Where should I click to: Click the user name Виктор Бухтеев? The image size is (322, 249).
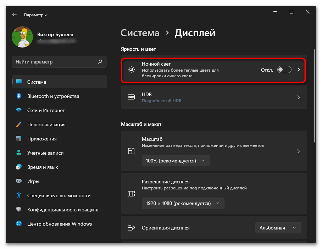(55, 34)
